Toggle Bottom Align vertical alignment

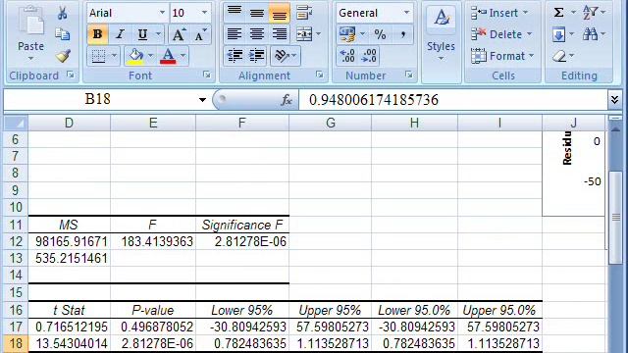click(x=279, y=13)
